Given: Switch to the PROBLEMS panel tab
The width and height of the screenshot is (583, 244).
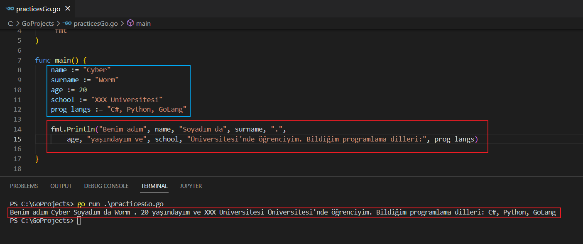Looking at the screenshot, I should coord(24,186).
